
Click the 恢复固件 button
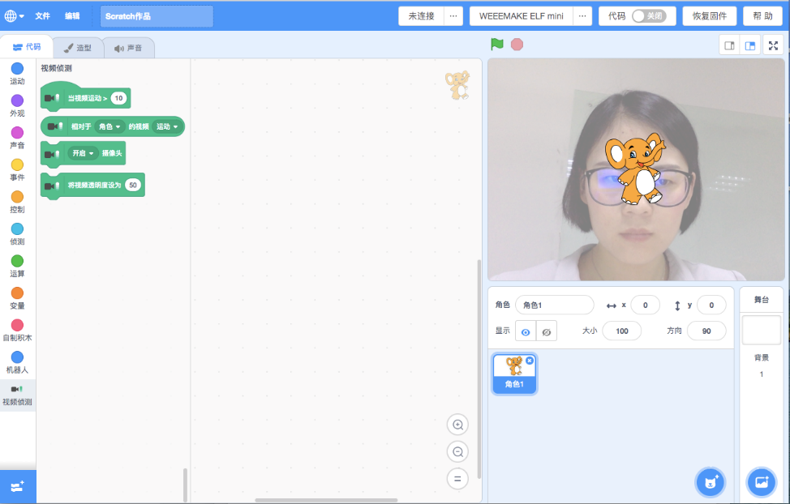pos(710,16)
